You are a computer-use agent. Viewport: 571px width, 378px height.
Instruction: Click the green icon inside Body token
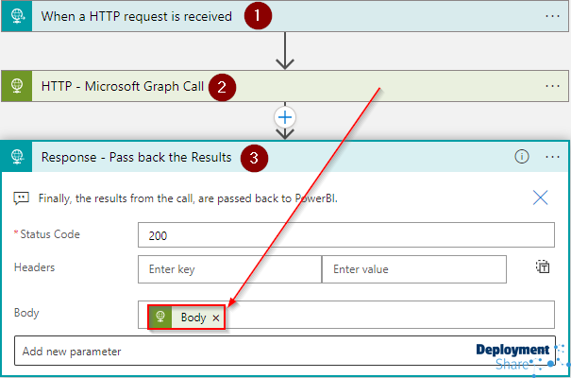tap(161, 318)
